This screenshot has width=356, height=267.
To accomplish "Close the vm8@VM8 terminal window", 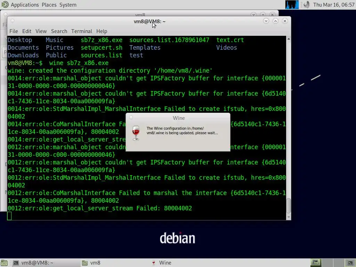I will (x=285, y=21).
